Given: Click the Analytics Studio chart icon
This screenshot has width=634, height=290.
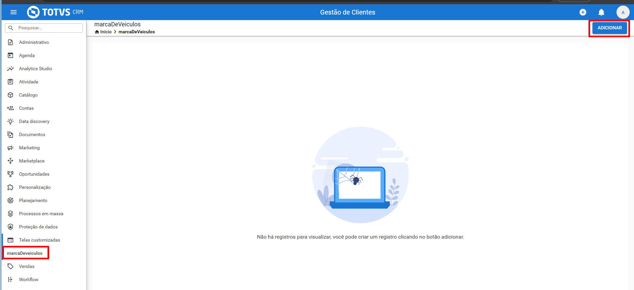Looking at the screenshot, I should click(x=11, y=69).
